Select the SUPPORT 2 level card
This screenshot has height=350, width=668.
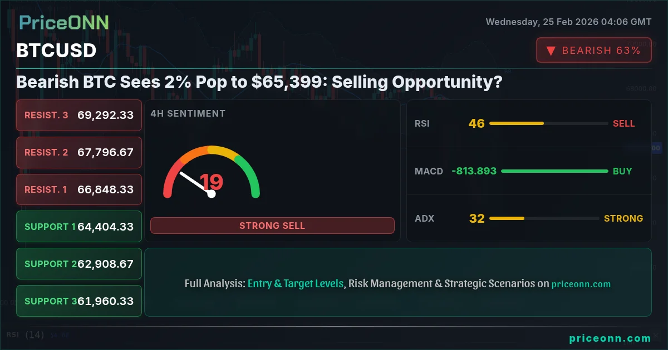79,264
